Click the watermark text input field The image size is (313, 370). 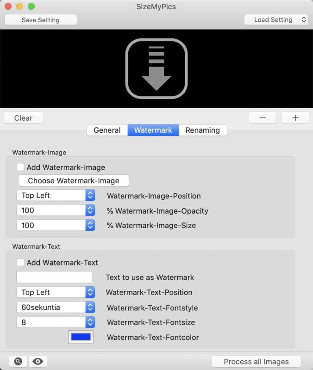(54, 277)
